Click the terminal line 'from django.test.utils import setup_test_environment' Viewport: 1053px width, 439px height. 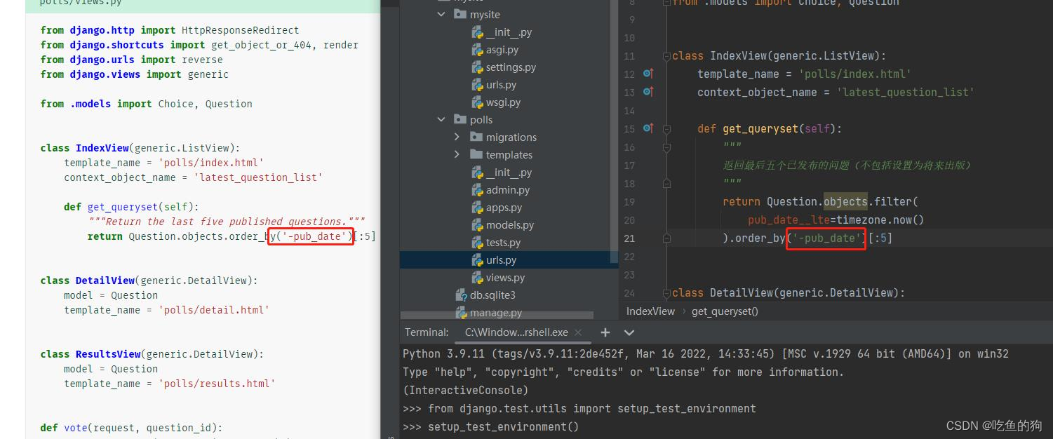click(592, 408)
